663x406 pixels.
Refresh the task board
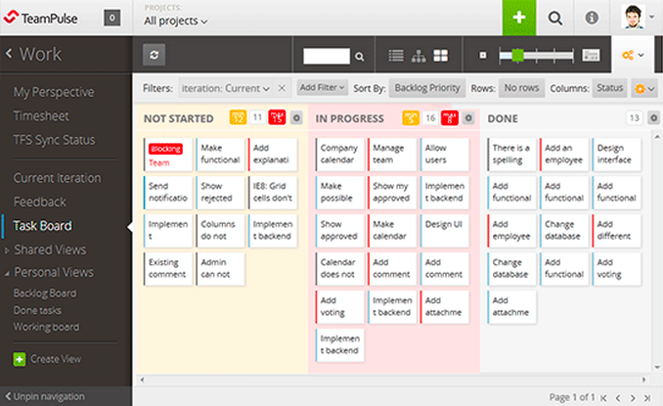click(154, 56)
